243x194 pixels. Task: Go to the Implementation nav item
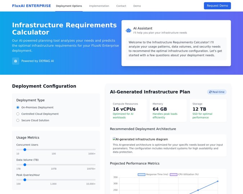(x=99, y=6)
